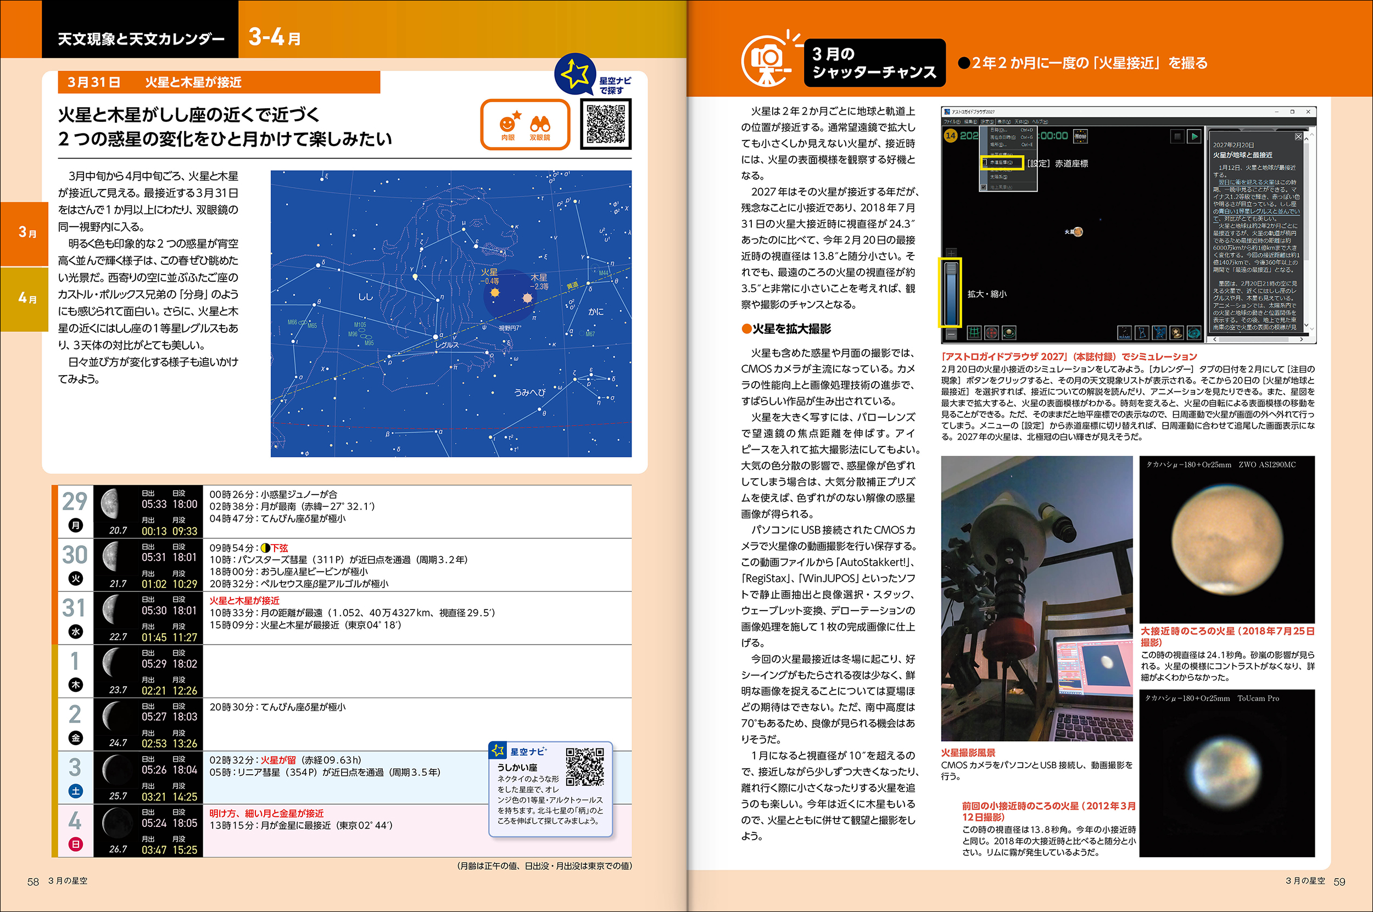Toggle the constellation lines icon
The image size is (1373, 912).
[x=1142, y=333]
